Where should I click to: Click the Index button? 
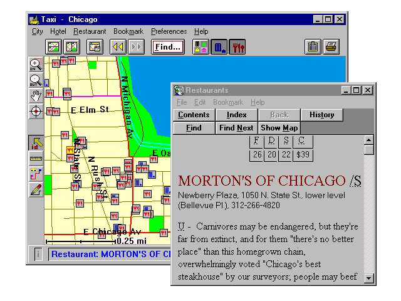click(x=237, y=115)
